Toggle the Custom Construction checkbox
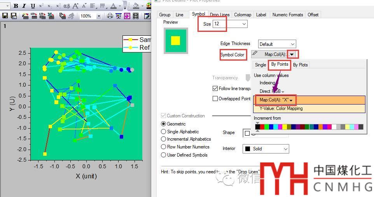The image size is (374, 197). (163, 116)
